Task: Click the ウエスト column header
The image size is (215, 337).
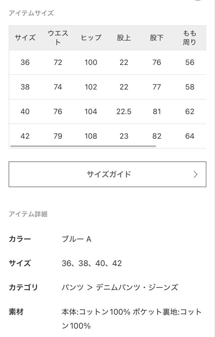Action: [58, 38]
